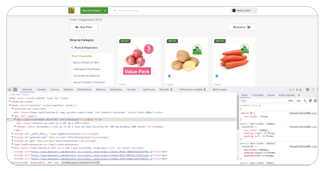
Task: Toggle the :hov element state button
Action: tap(291, 101)
